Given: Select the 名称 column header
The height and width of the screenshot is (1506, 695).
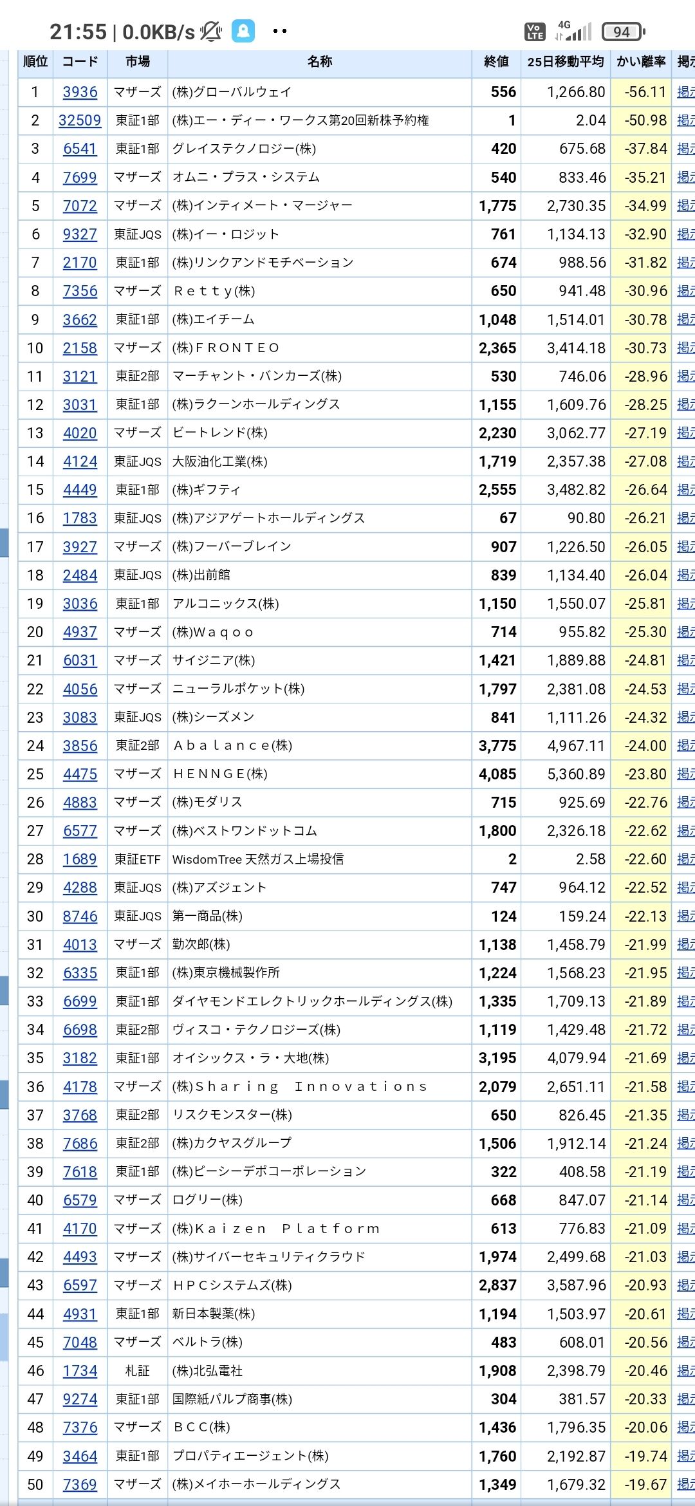Looking at the screenshot, I should [x=320, y=62].
